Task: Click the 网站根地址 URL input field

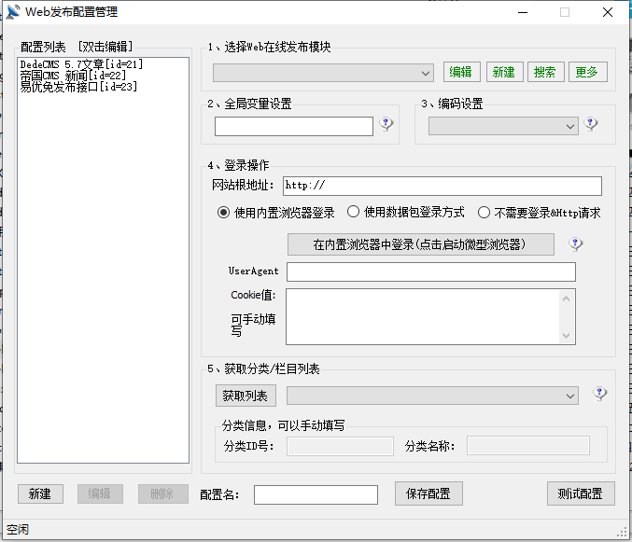Action: [442, 186]
